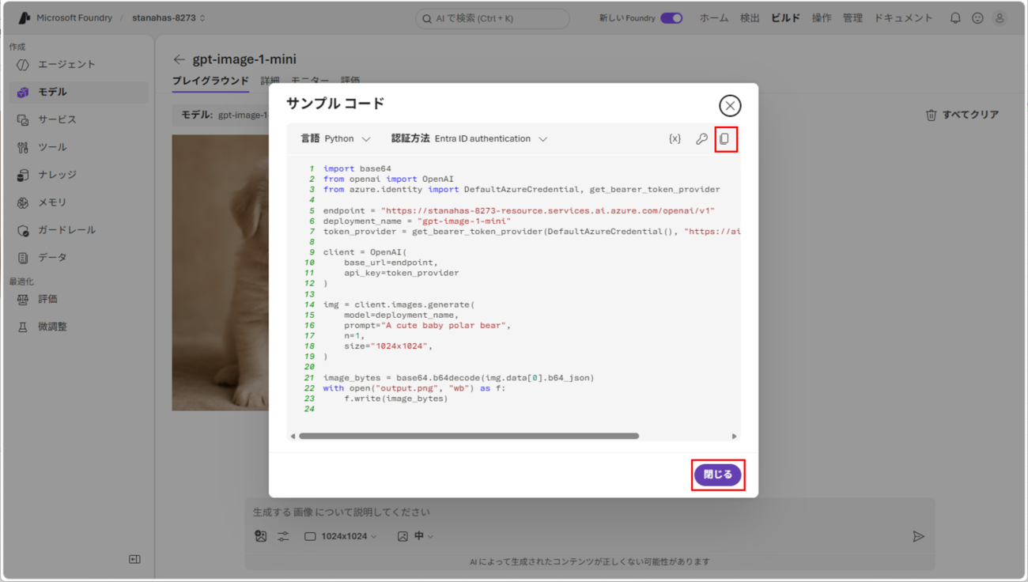Open エージェント in the sidebar
Image resolution: width=1028 pixels, height=582 pixels.
tap(79, 64)
